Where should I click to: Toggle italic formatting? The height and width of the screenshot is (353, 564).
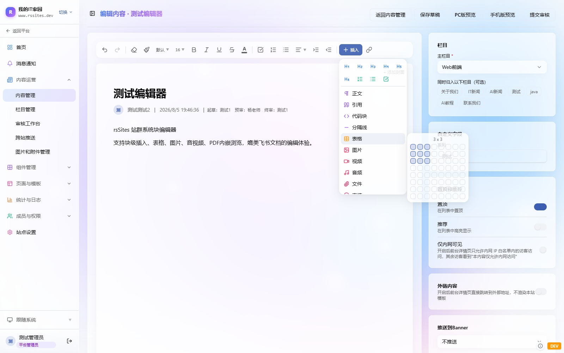click(207, 50)
